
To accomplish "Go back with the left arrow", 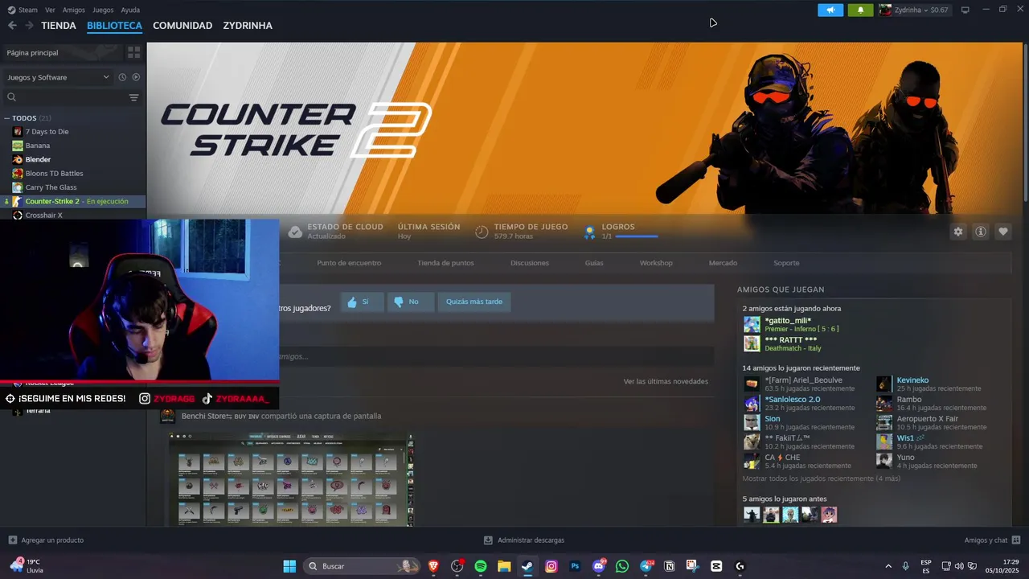I will pyautogui.click(x=12, y=26).
